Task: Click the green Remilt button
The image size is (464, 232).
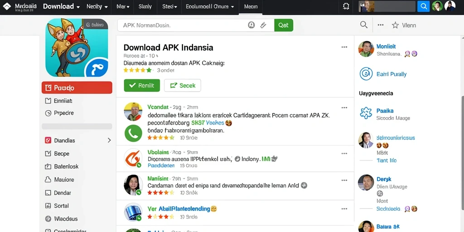Action: click(142, 86)
